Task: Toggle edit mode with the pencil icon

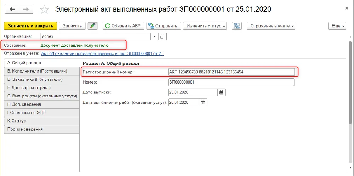Action: click(x=92, y=26)
